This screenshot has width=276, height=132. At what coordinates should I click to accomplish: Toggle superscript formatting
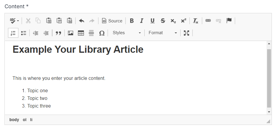[x=184, y=21]
